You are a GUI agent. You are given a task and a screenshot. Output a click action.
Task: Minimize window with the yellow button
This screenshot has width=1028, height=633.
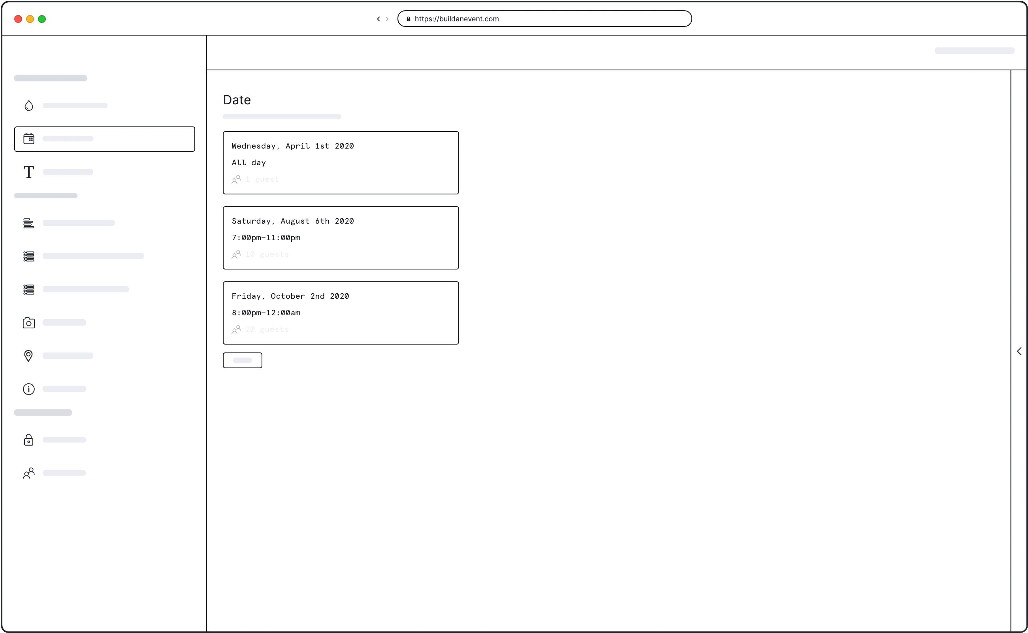(30, 19)
